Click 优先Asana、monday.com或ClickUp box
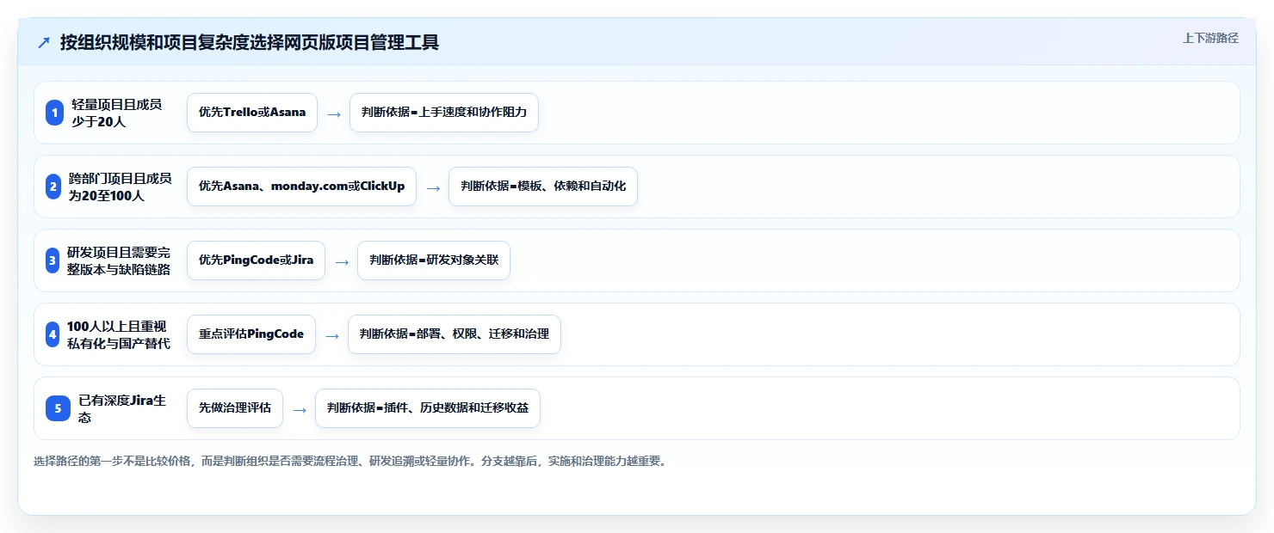This screenshot has height=533, width=1274. [301, 187]
